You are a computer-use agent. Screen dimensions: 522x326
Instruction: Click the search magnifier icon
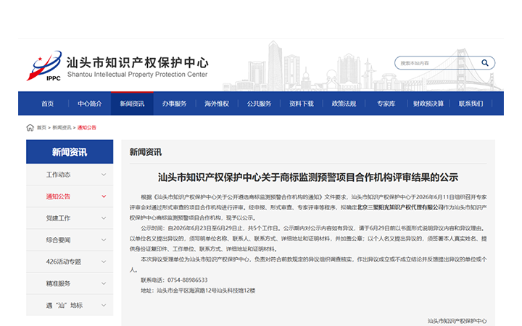[485, 63]
